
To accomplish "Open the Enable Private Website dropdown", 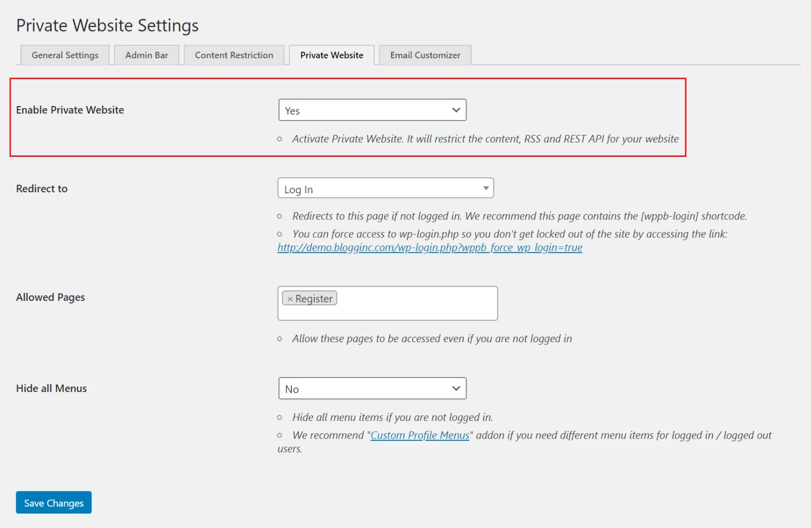I will (372, 110).
